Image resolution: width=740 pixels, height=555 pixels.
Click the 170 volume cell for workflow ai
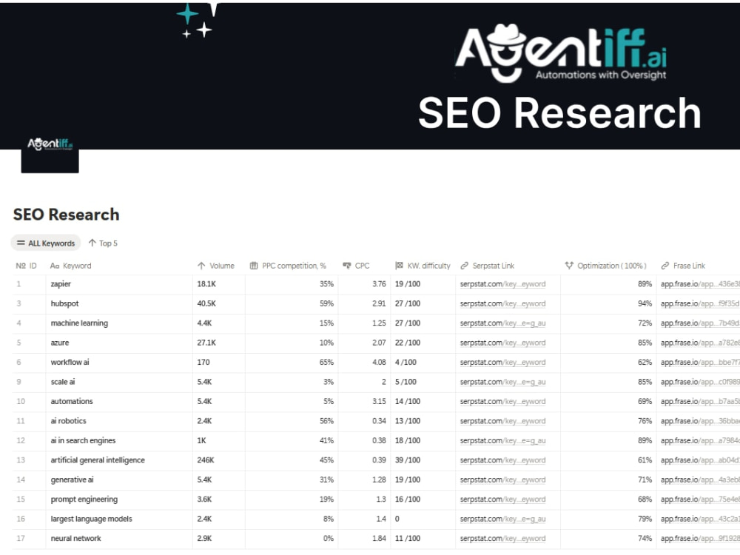click(x=218, y=363)
